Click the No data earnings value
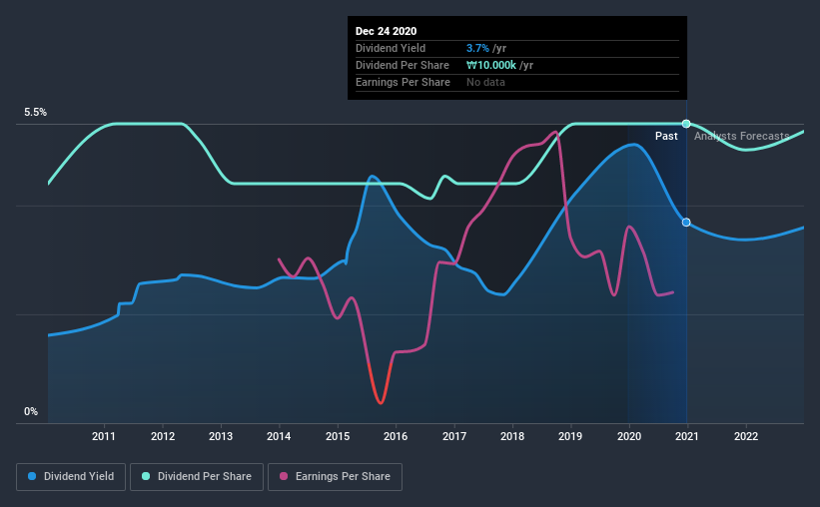 485,82
